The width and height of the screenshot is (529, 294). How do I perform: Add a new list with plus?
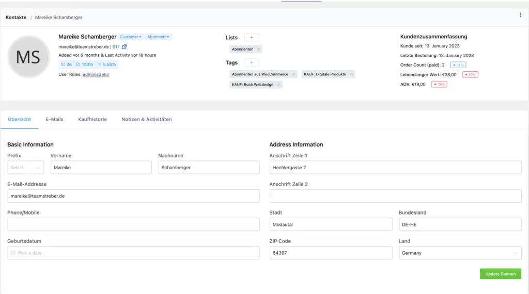point(252,37)
